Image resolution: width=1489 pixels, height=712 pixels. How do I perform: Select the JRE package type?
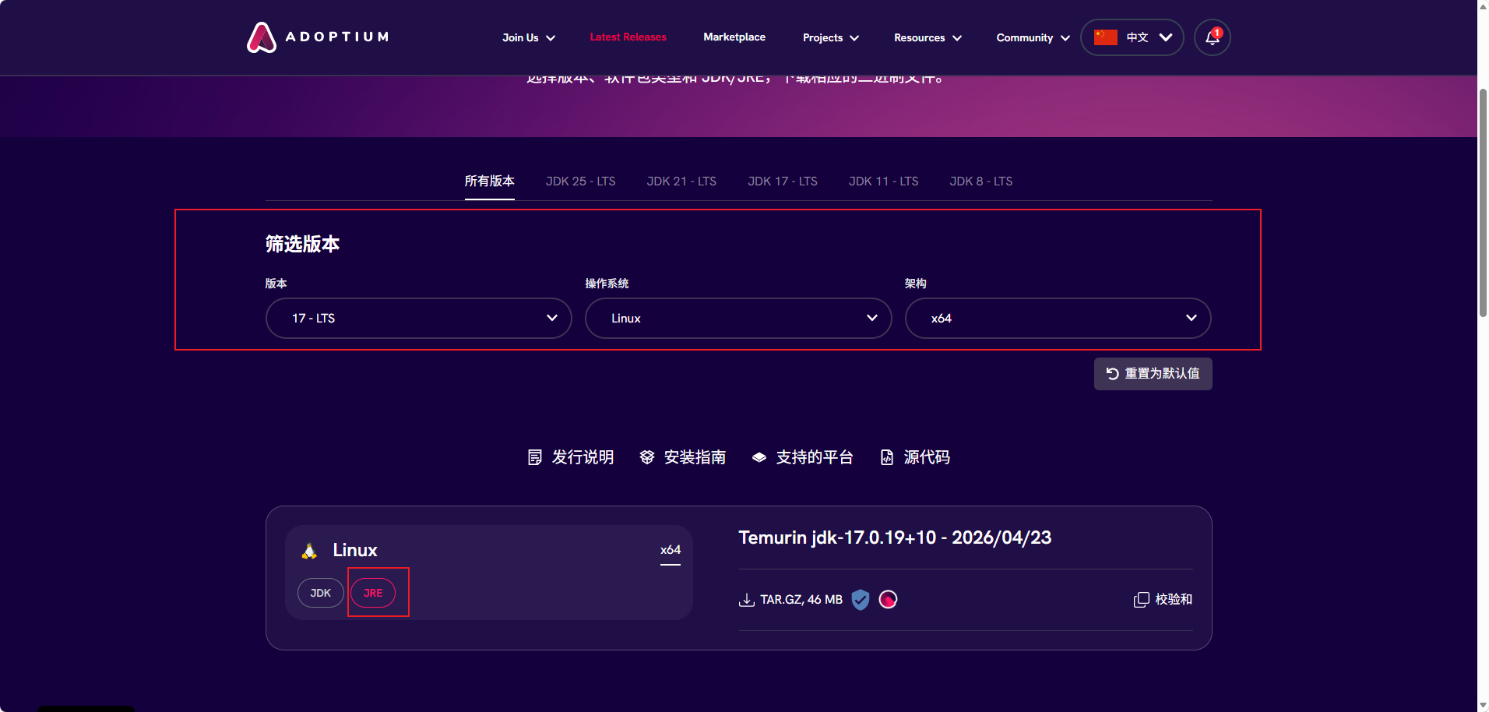pyautogui.click(x=373, y=593)
